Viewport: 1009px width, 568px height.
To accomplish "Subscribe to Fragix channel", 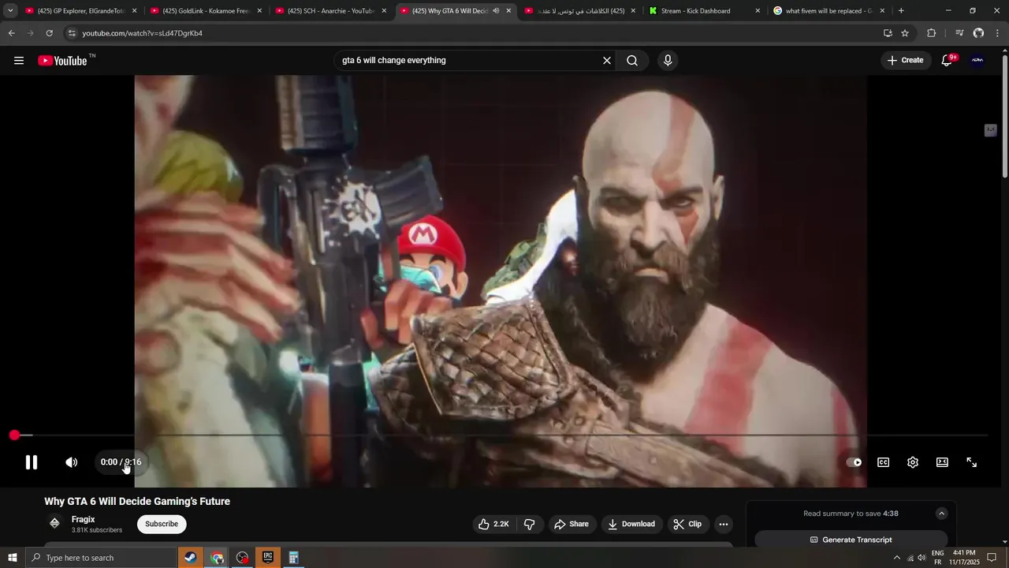I will (162, 524).
